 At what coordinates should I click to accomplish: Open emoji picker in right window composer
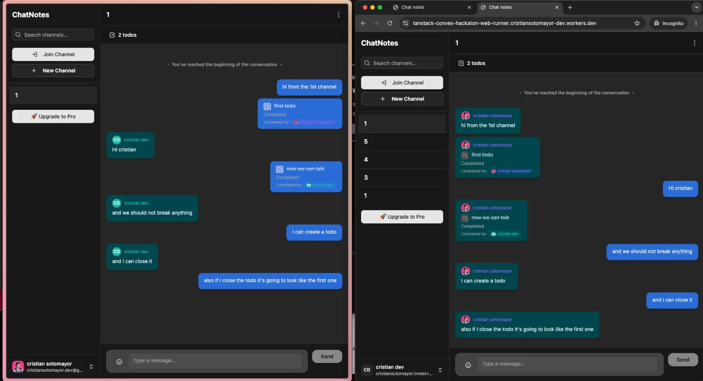tap(468, 365)
